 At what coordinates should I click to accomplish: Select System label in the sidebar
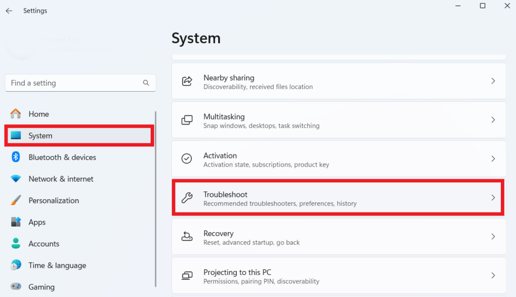click(40, 135)
